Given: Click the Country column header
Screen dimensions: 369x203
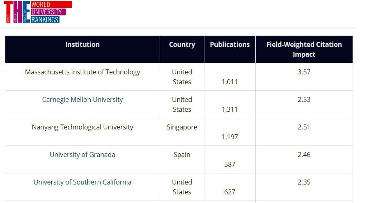Looking at the screenshot, I should (x=182, y=44).
